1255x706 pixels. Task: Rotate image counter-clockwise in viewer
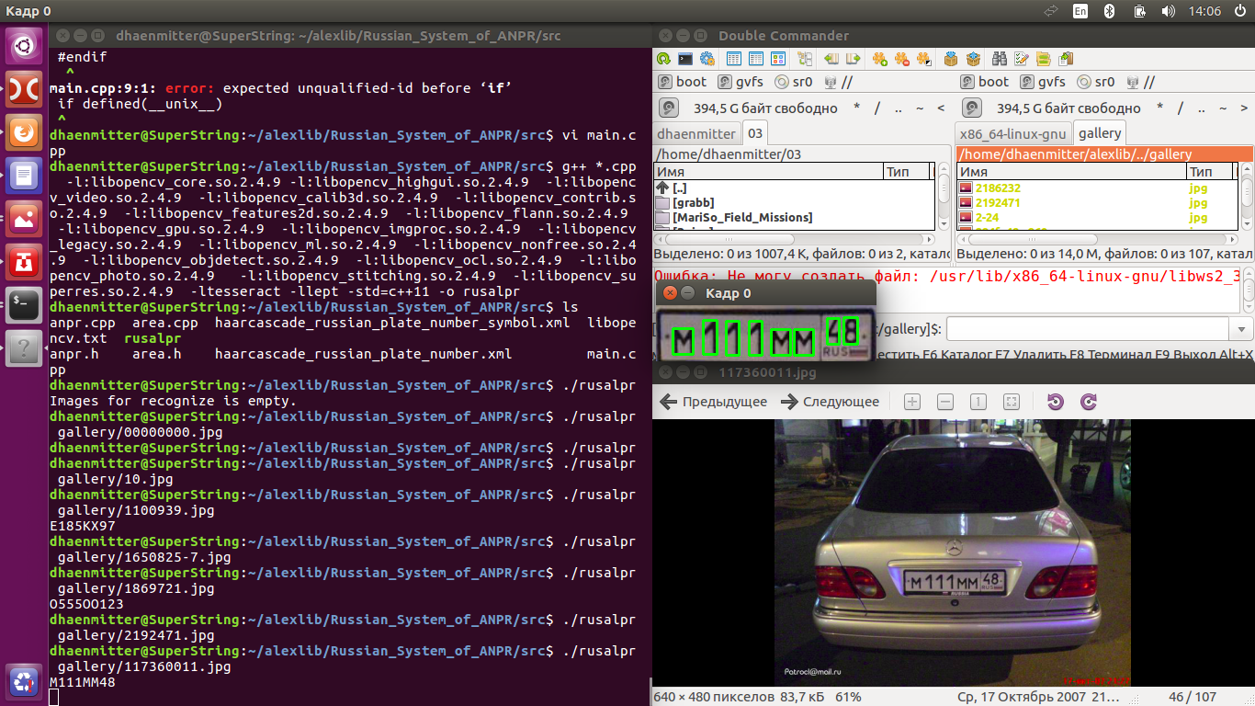1055,402
